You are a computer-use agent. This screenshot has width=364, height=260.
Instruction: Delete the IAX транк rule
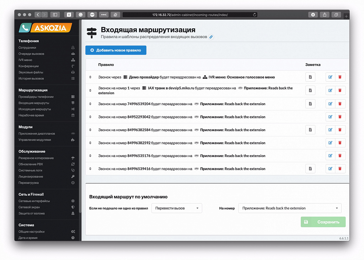(340, 91)
